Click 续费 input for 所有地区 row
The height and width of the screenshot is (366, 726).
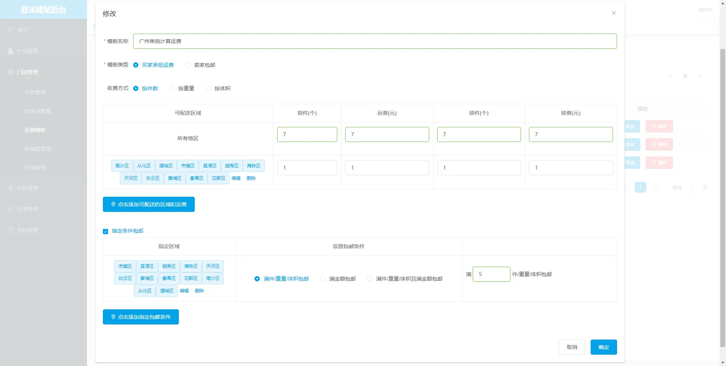[571, 134]
